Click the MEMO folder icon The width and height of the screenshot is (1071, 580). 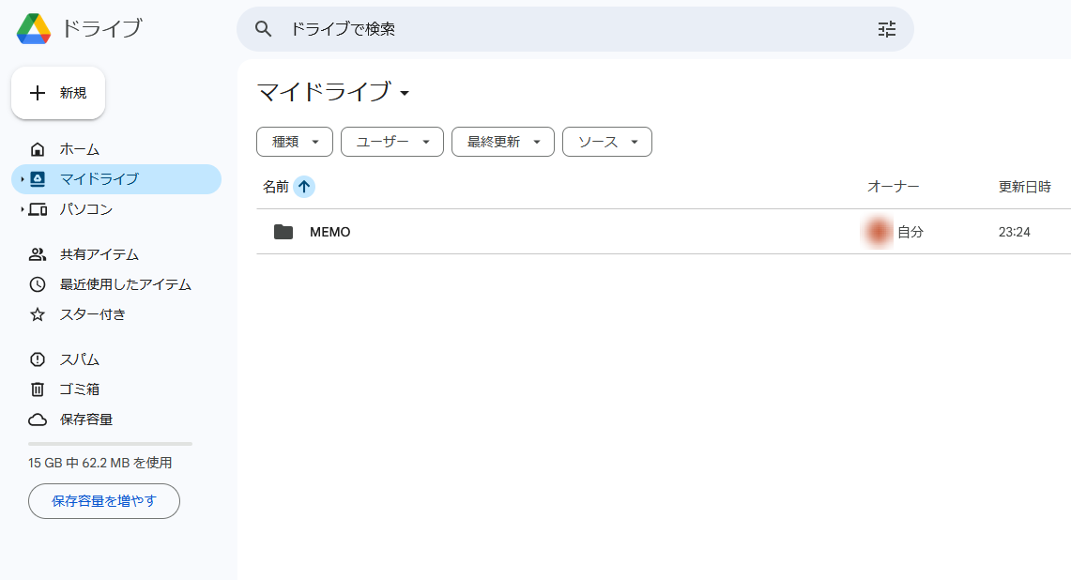click(283, 232)
